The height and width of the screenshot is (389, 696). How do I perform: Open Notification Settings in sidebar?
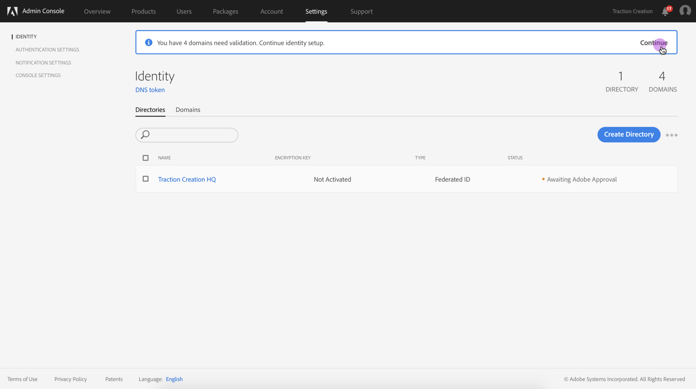click(x=43, y=63)
